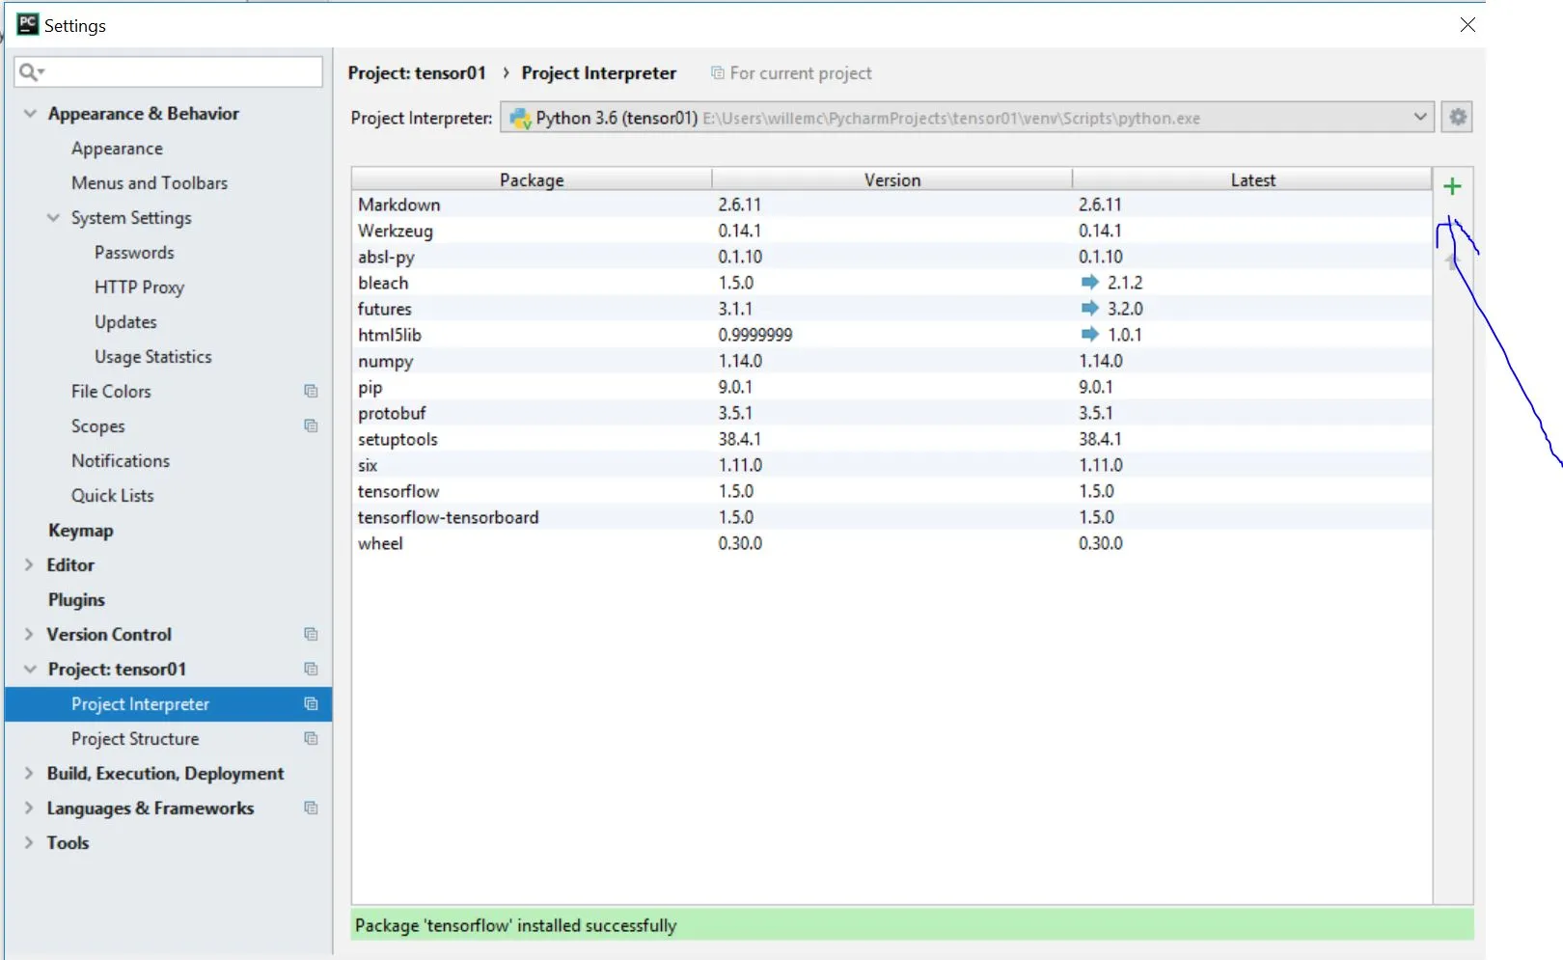Image resolution: width=1563 pixels, height=960 pixels.
Task: Click the project-scope icon beside Project: tensor01
Action: coord(311,669)
